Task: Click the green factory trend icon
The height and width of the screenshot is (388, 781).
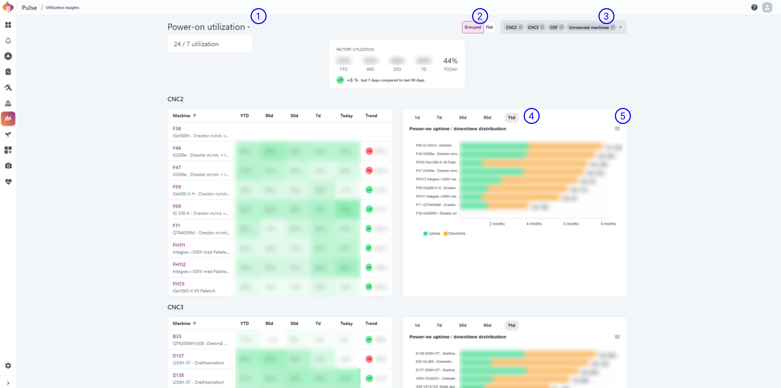Action: click(340, 80)
